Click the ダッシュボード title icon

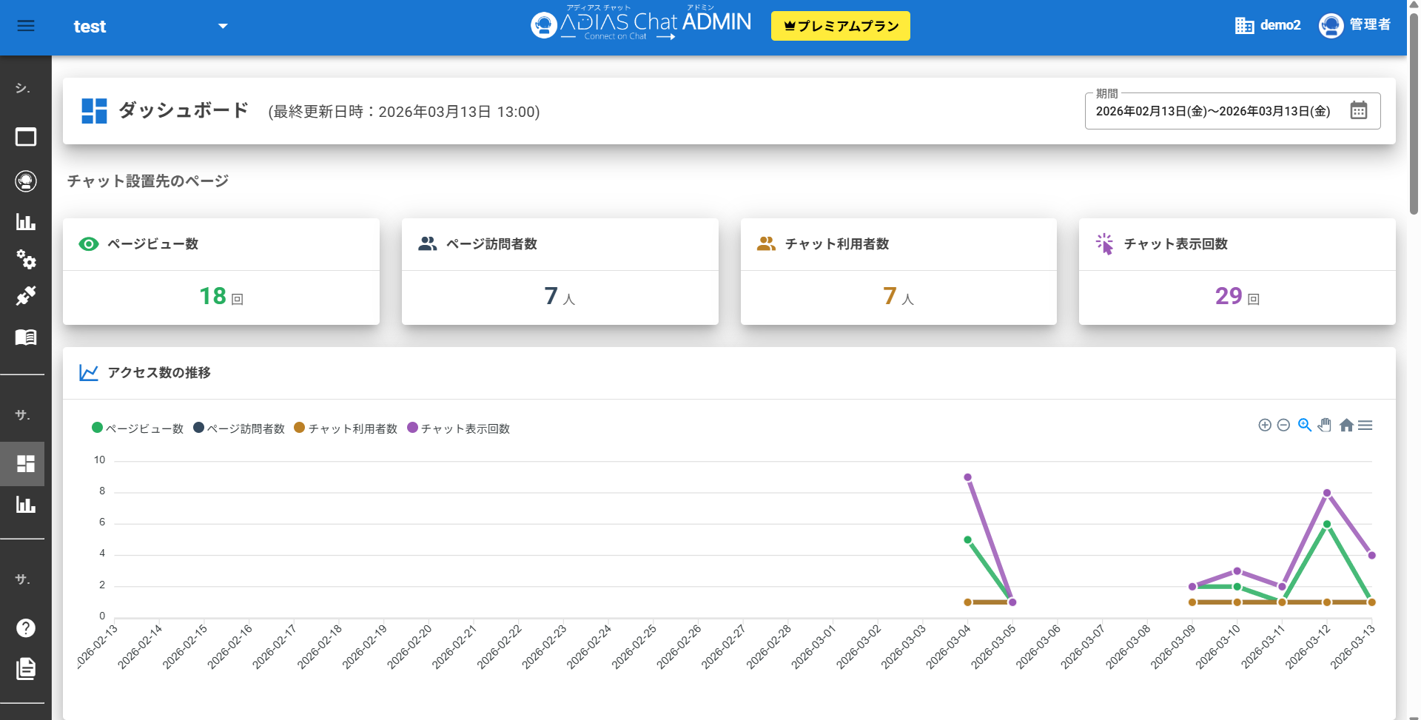pyautogui.click(x=94, y=111)
